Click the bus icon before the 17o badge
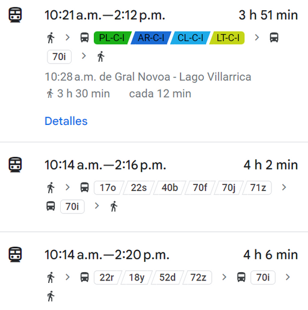Image resolution: width=308 pixels, height=310 pixels. (x=84, y=187)
